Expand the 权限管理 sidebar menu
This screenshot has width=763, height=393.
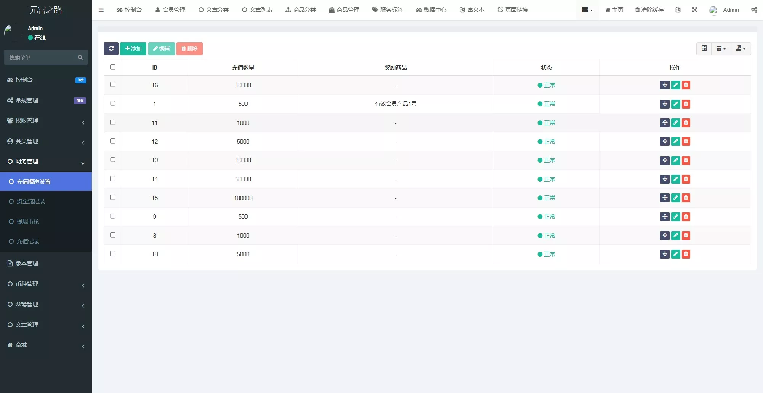click(46, 121)
